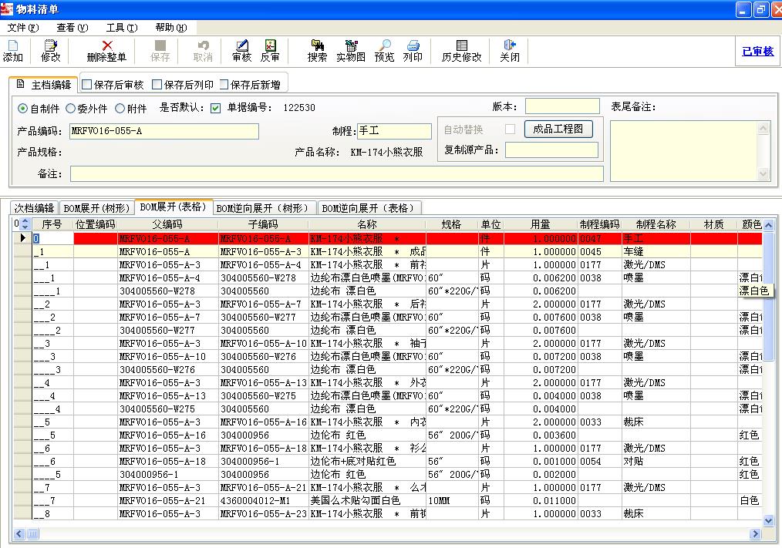Toggle the 自动替换 checkbox
This screenshot has height=548, width=782.
click(510, 129)
